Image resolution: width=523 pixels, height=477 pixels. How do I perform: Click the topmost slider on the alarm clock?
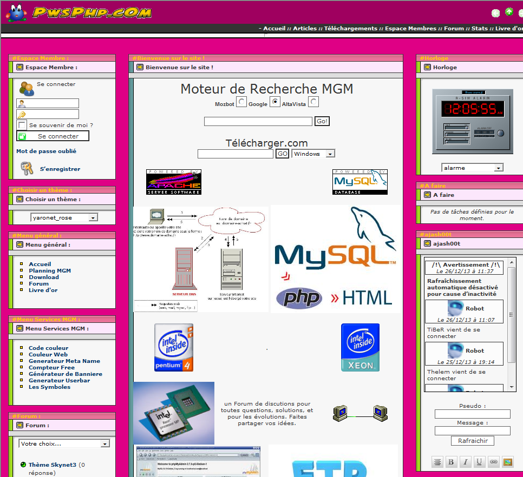tap(456, 127)
